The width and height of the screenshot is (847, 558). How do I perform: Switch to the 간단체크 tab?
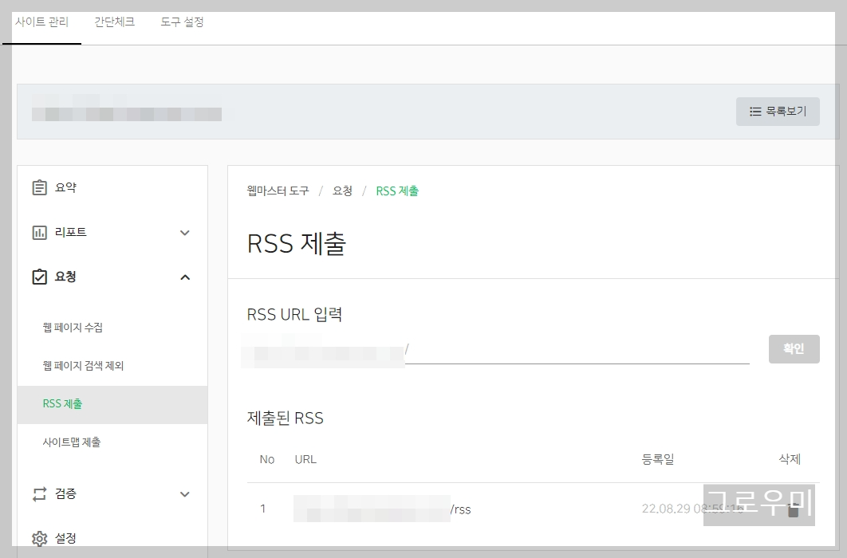[113, 23]
